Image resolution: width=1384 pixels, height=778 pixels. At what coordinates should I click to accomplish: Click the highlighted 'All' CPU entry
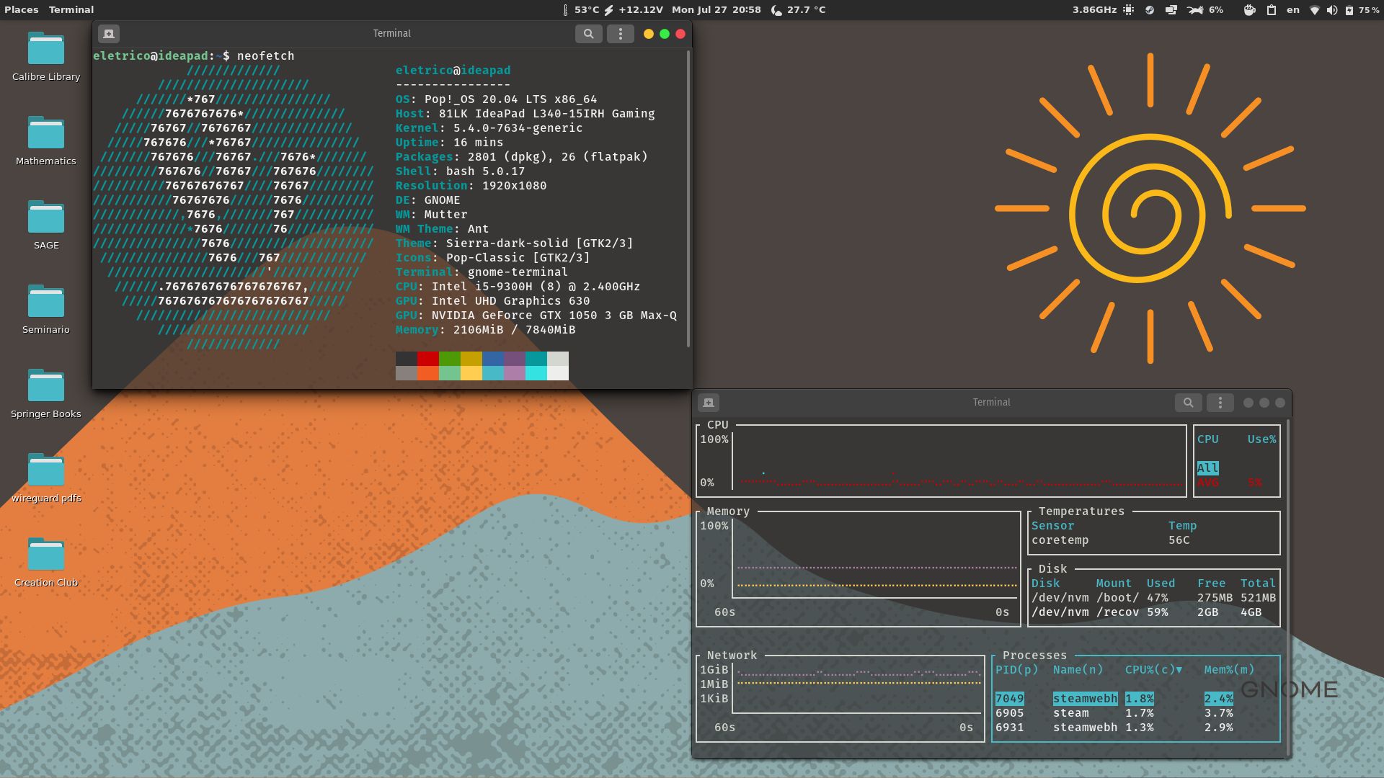click(1207, 468)
